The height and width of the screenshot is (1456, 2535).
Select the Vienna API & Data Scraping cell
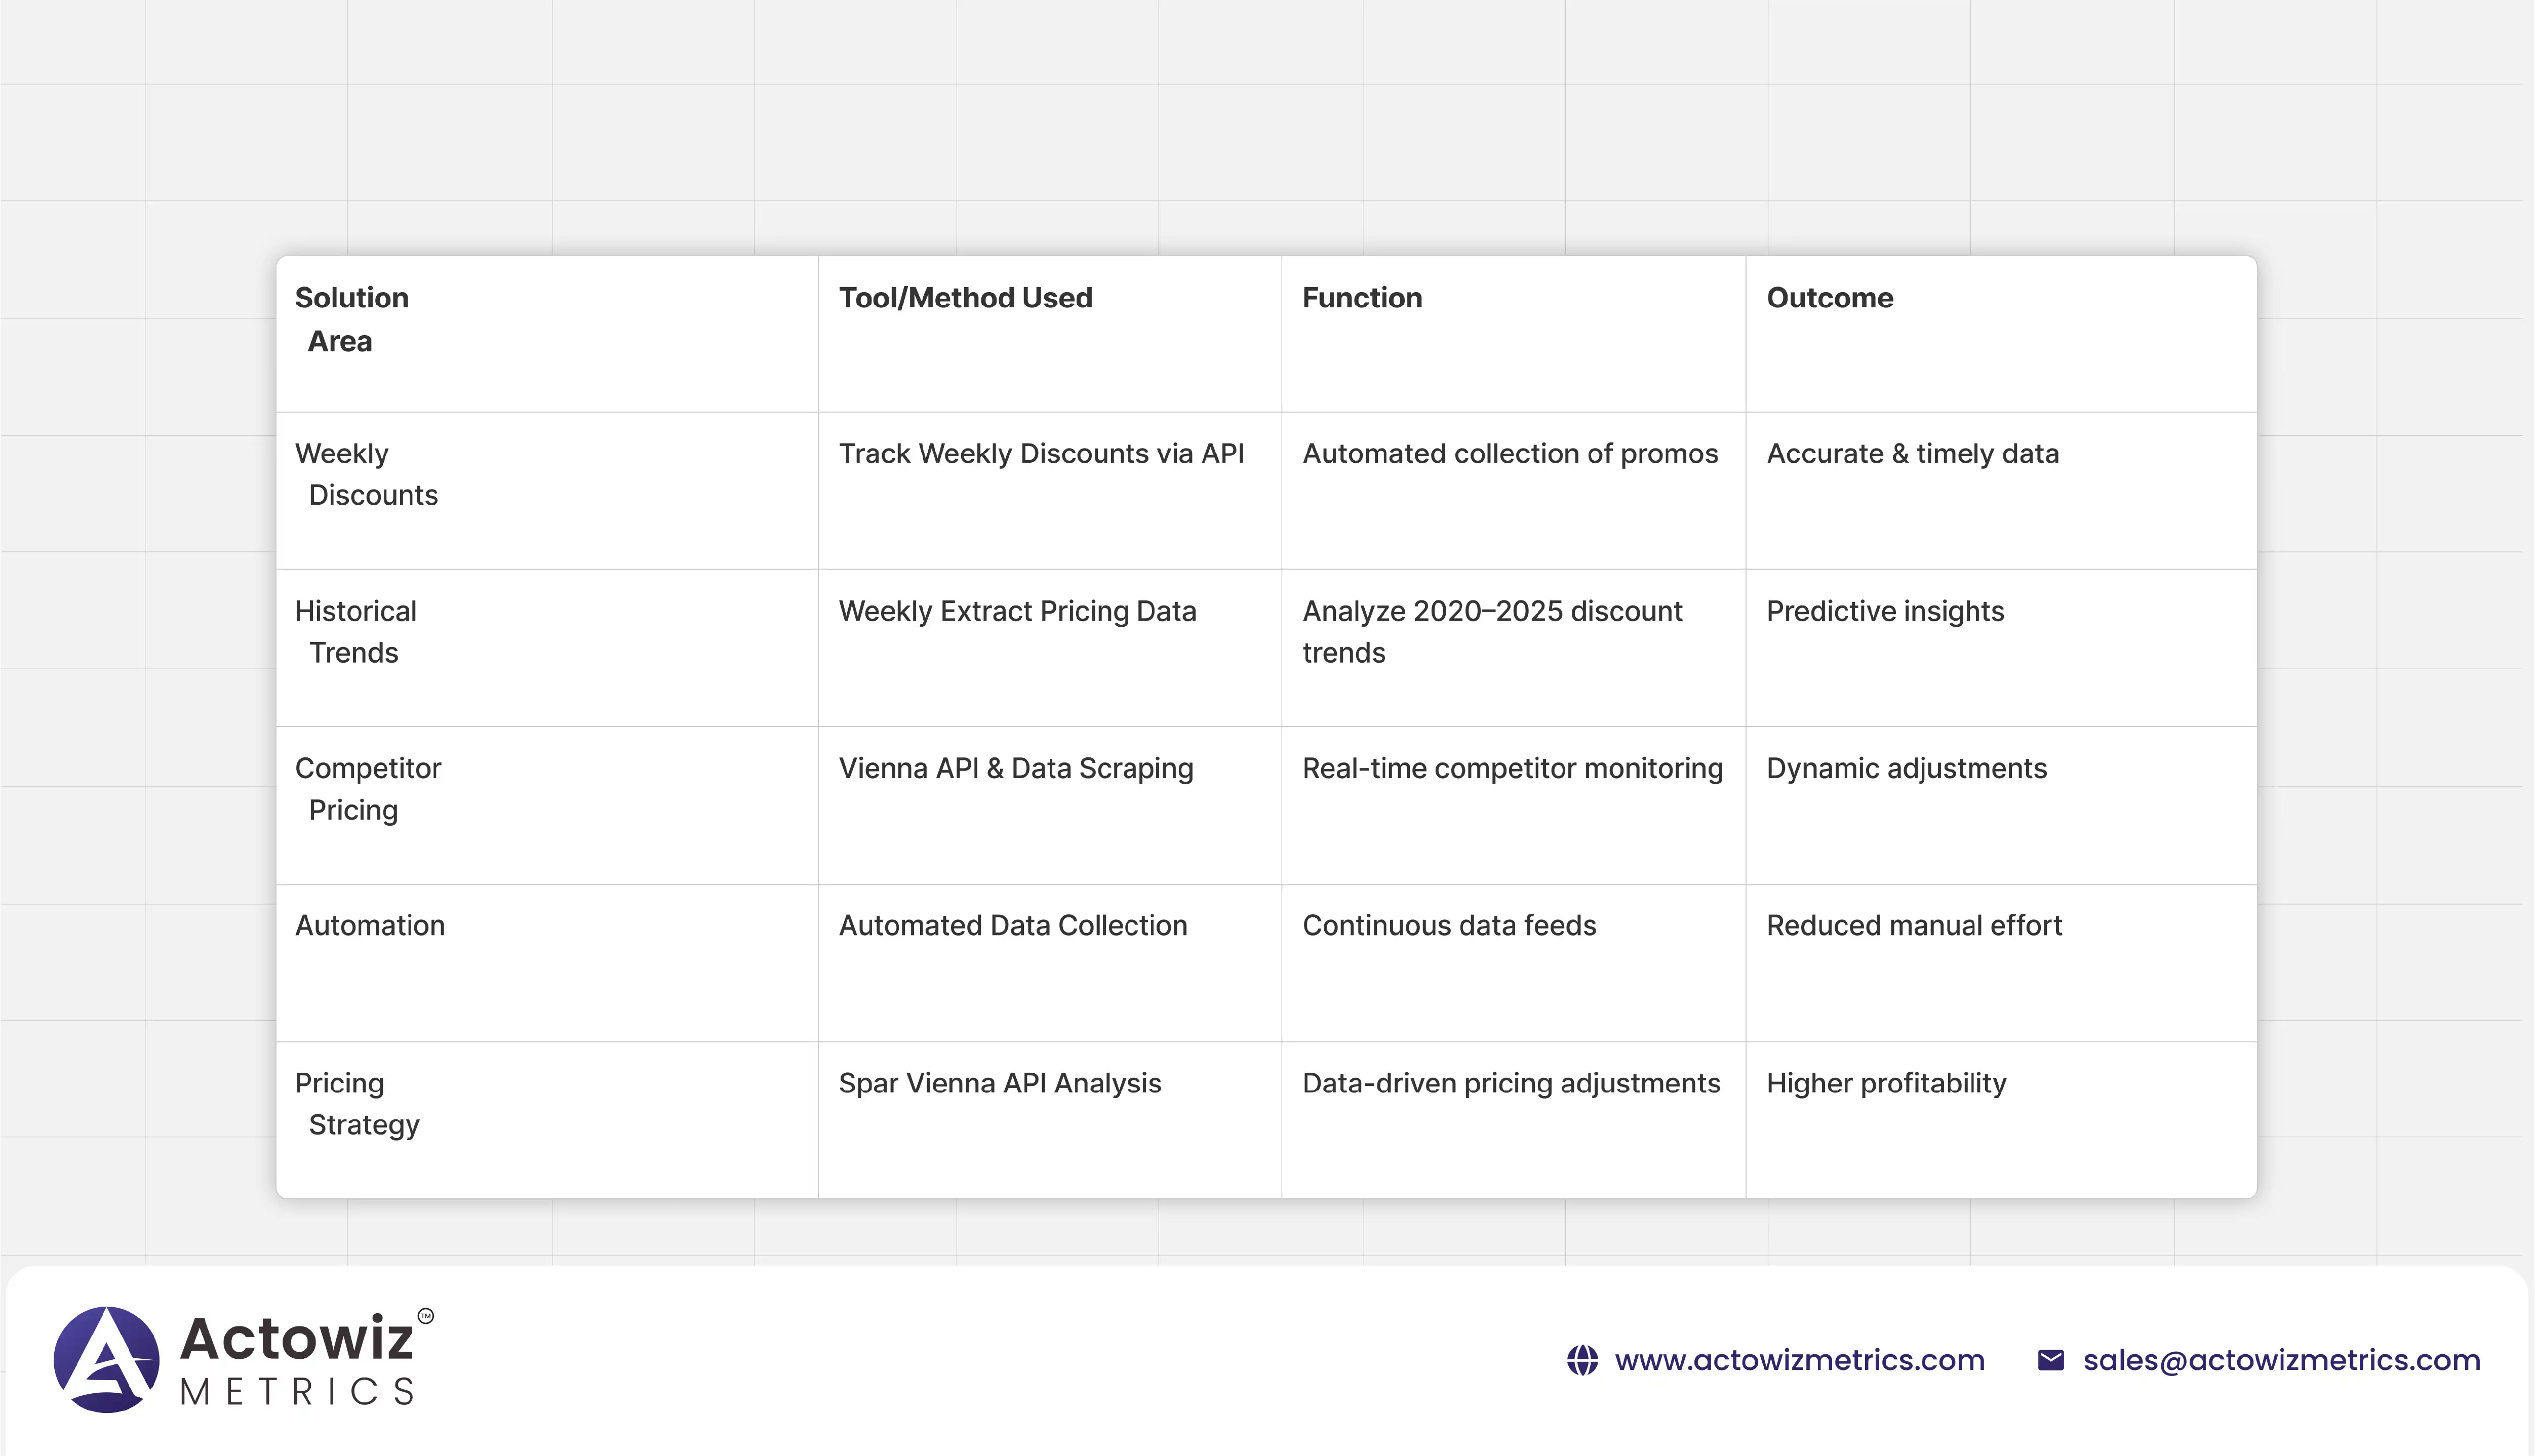coord(1015,768)
